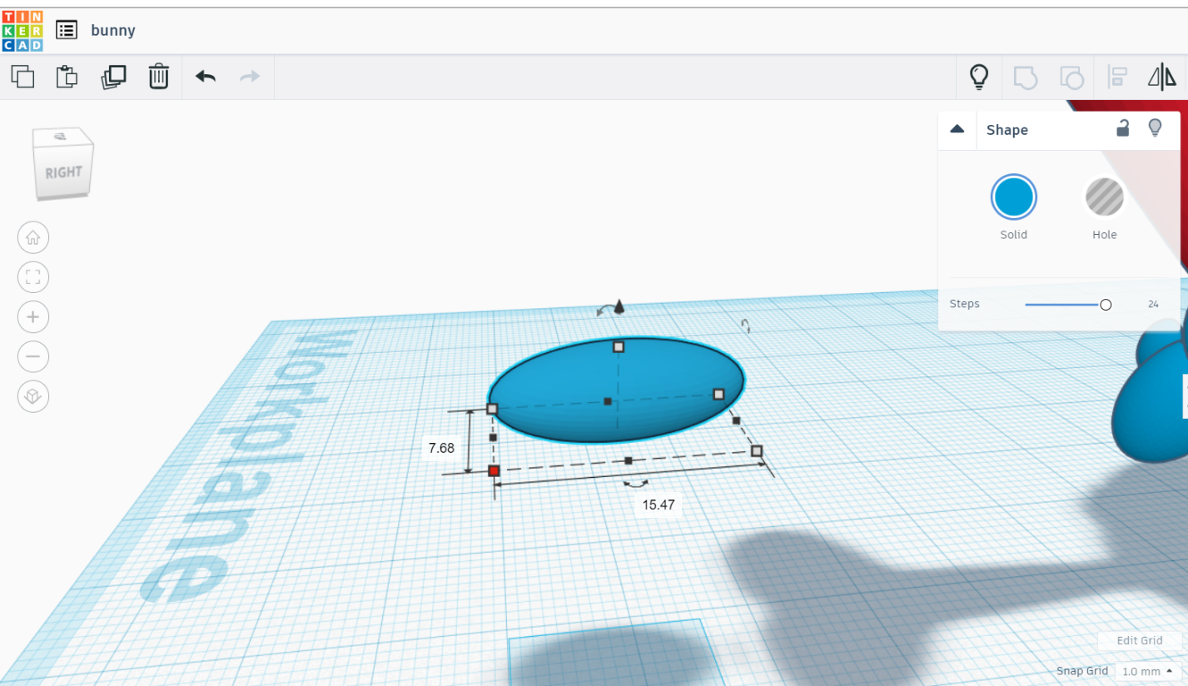Click the Steps slider handle

tap(1106, 305)
